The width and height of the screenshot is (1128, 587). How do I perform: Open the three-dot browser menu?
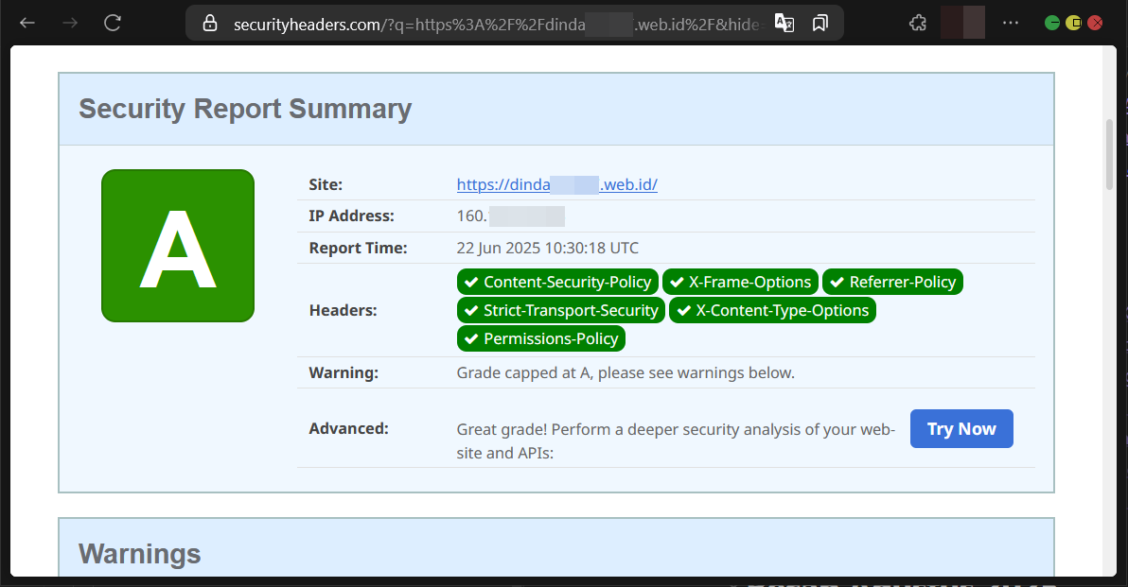click(1011, 23)
